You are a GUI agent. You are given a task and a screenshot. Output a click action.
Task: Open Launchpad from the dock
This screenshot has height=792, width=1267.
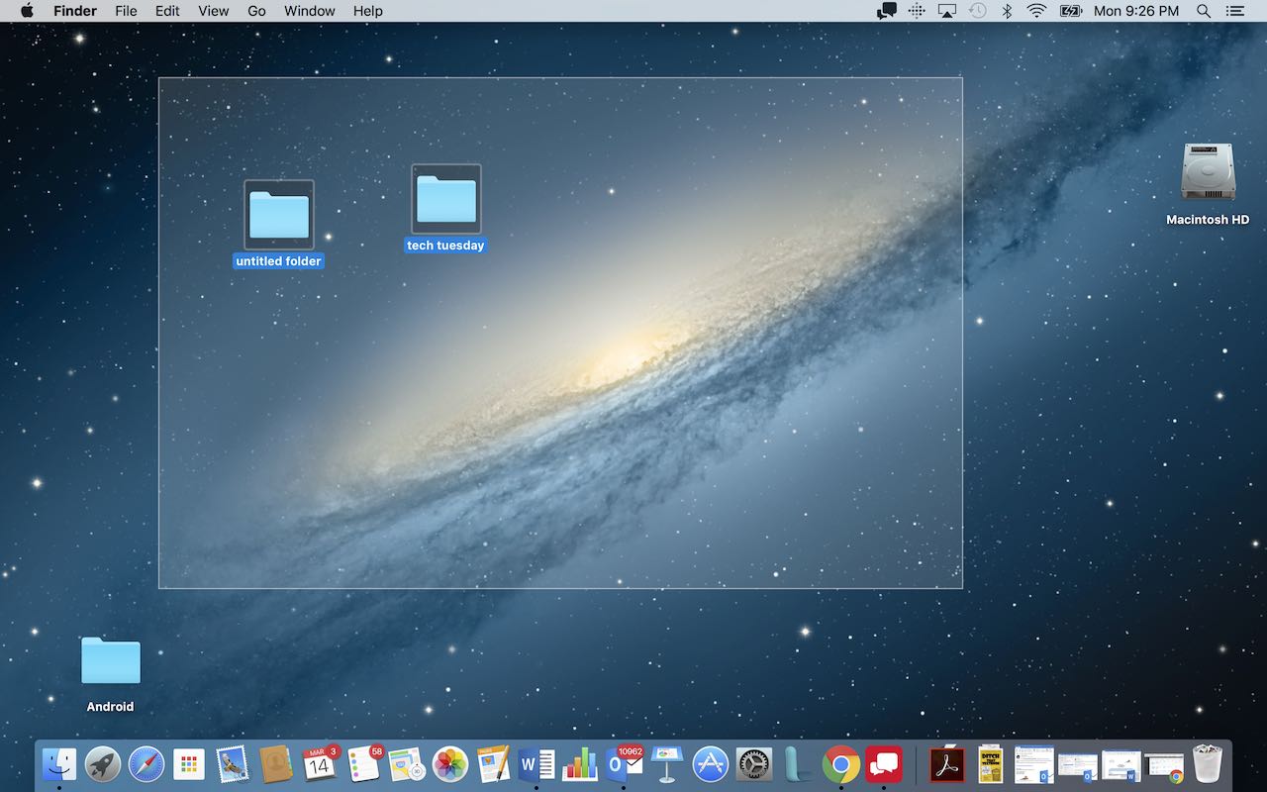102,764
